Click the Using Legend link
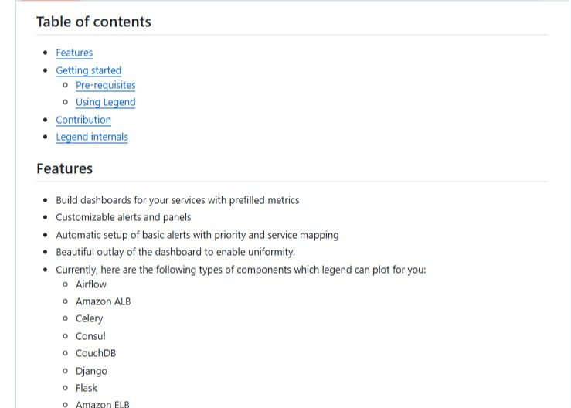This screenshot has height=408, width=571. [105, 102]
